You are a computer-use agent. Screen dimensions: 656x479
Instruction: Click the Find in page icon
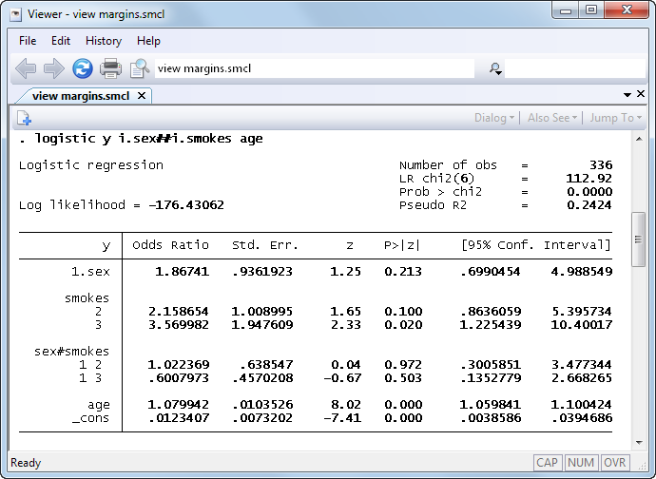(x=140, y=68)
